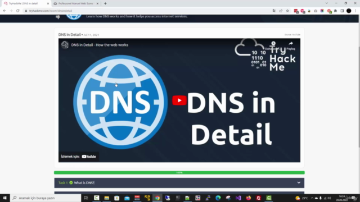The height and width of the screenshot is (202, 360).
Task: Expand Task 1 What is DNS chevron
Action: 299,183
